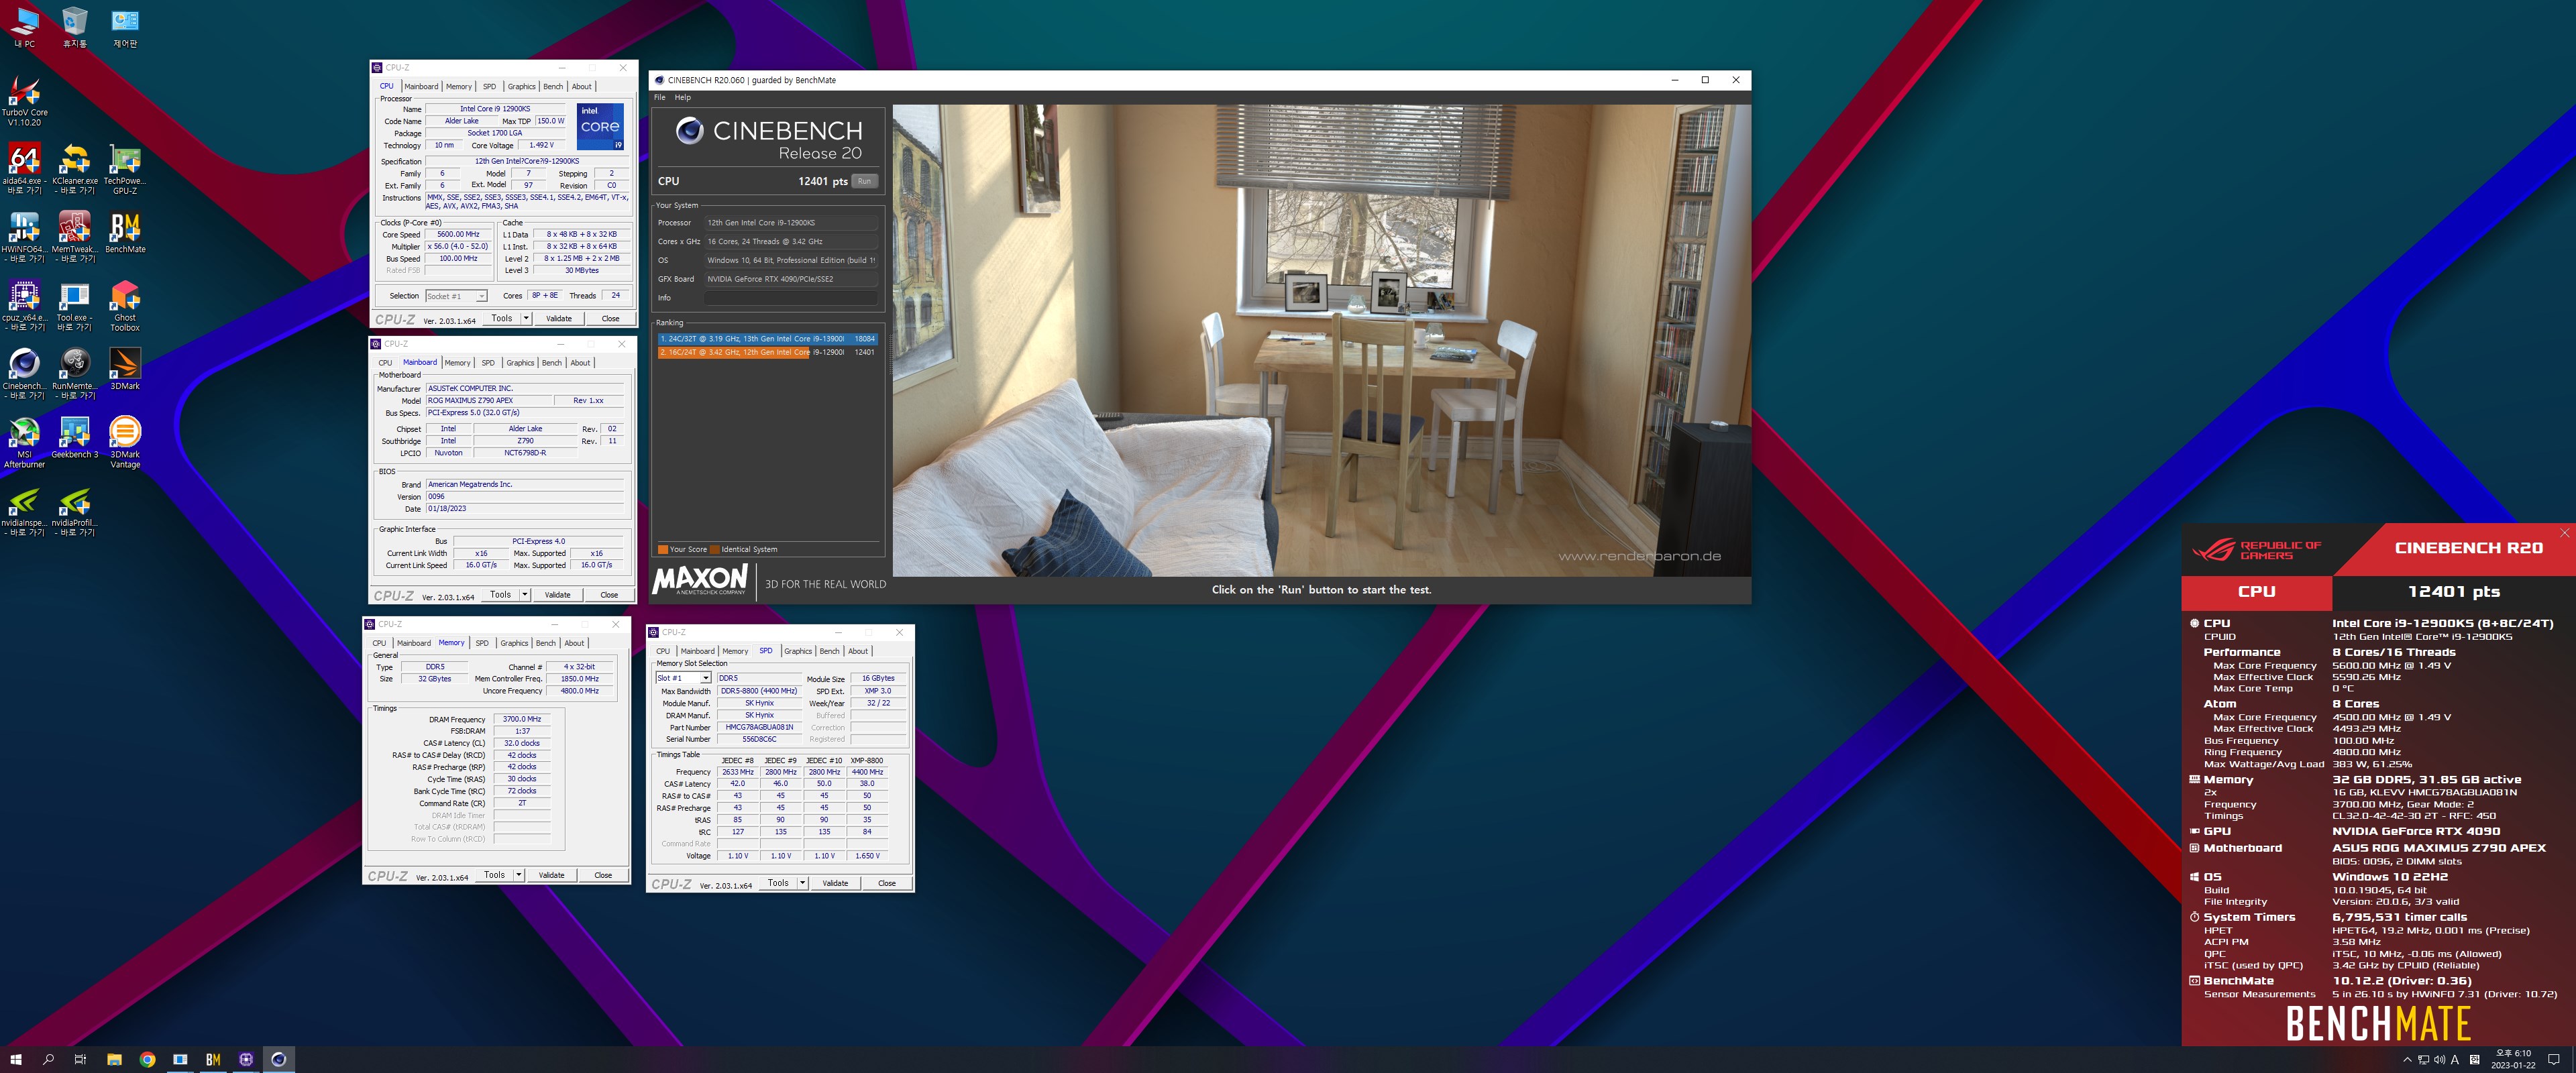Click taskbar search magnifier
The width and height of the screenshot is (2576, 1073).
[x=48, y=1059]
